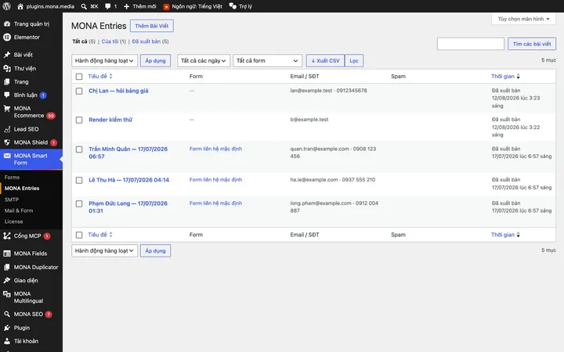Open the License submenu item
Viewport: 564px width, 352px height.
pyautogui.click(x=13, y=221)
